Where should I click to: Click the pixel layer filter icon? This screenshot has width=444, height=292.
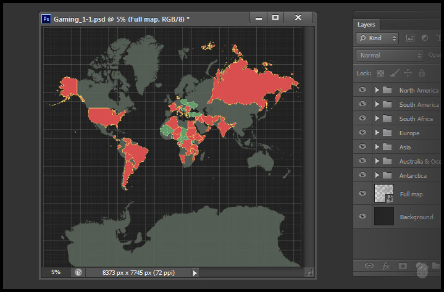click(x=410, y=38)
